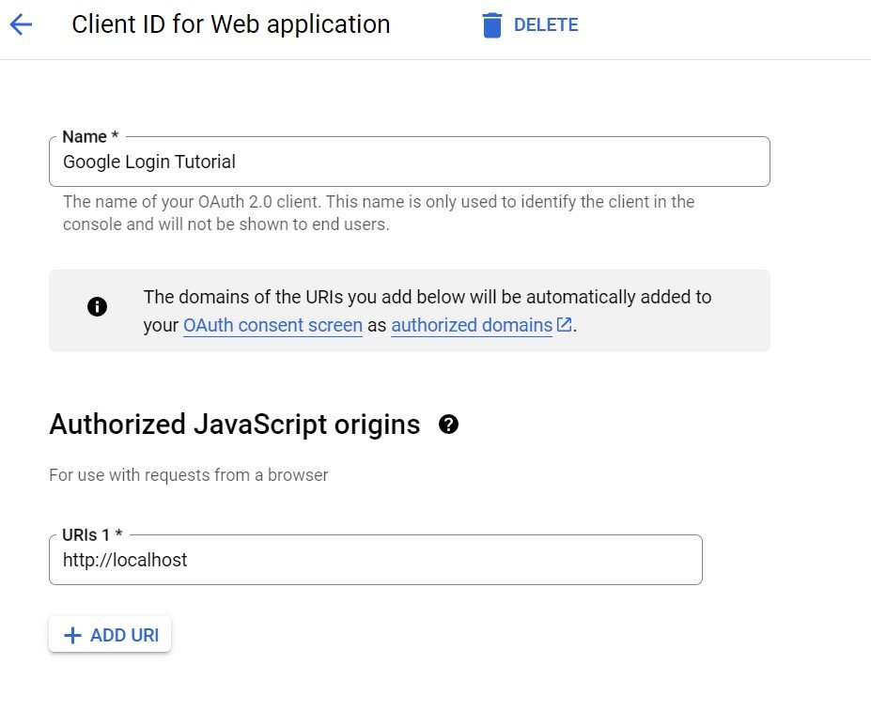The image size is (871, 711).
Task: Click the plus icon on ADD URI
Action: [72, 634]
